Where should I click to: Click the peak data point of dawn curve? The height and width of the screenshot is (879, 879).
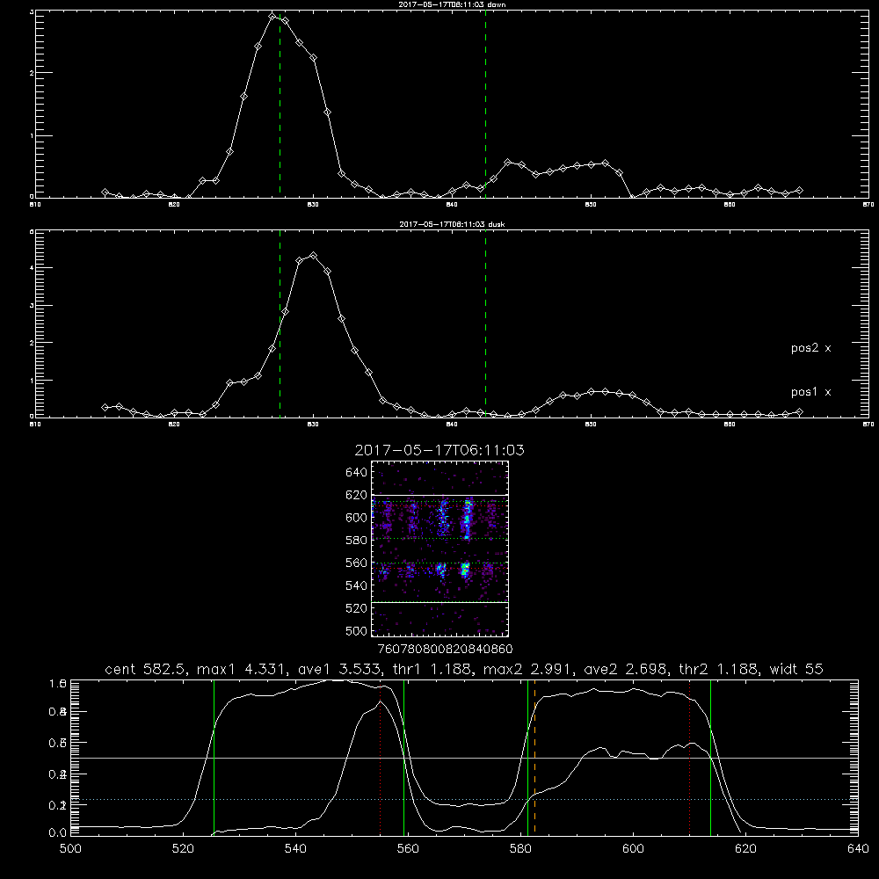pos(272,16)
